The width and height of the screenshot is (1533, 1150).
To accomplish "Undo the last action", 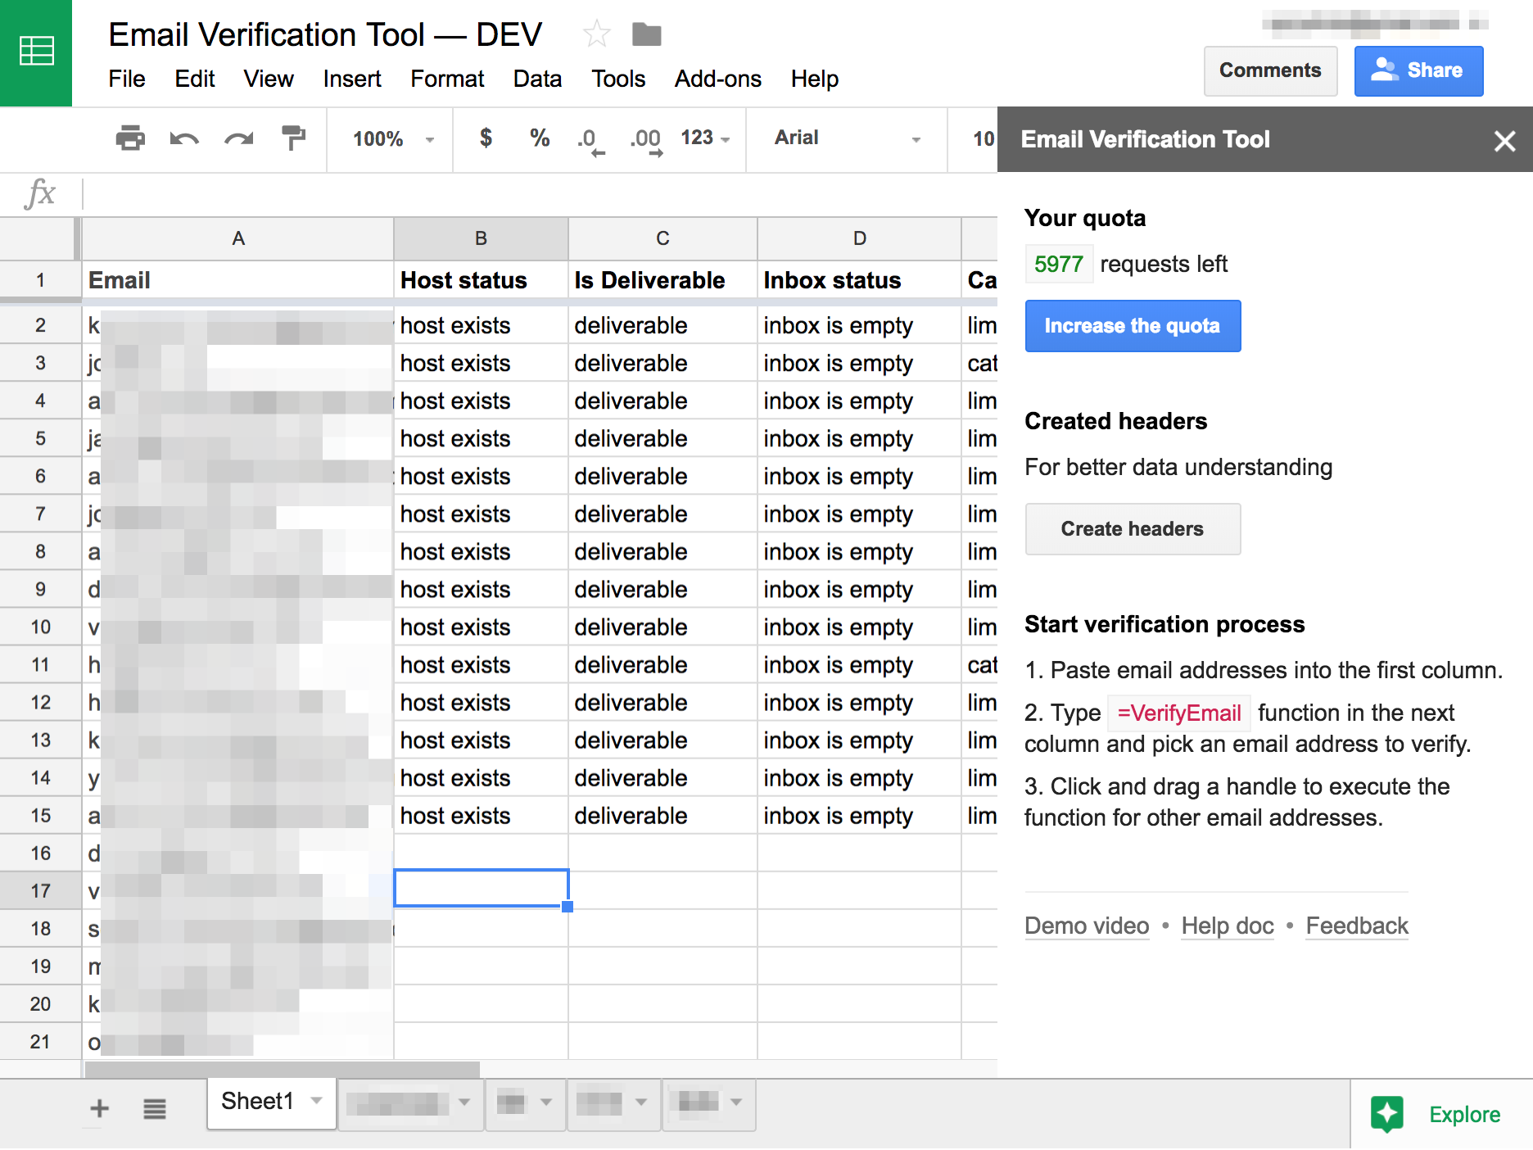I will point(184,138).
